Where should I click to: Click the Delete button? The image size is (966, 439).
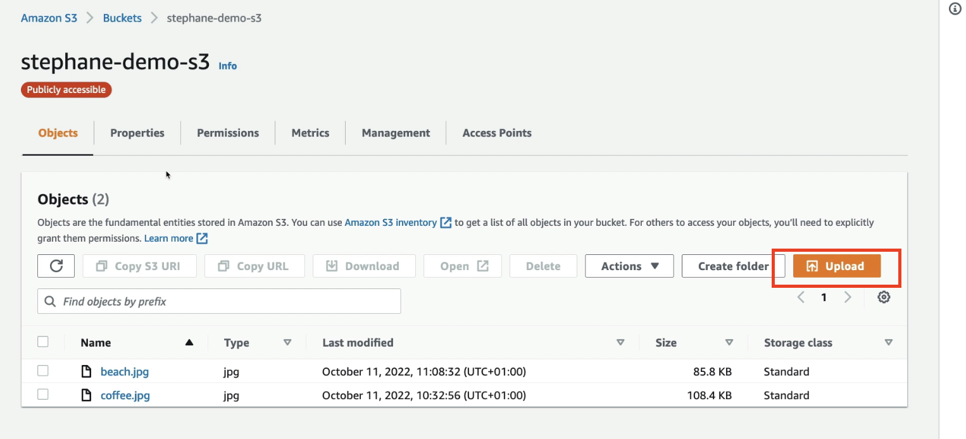pos(543,266)
